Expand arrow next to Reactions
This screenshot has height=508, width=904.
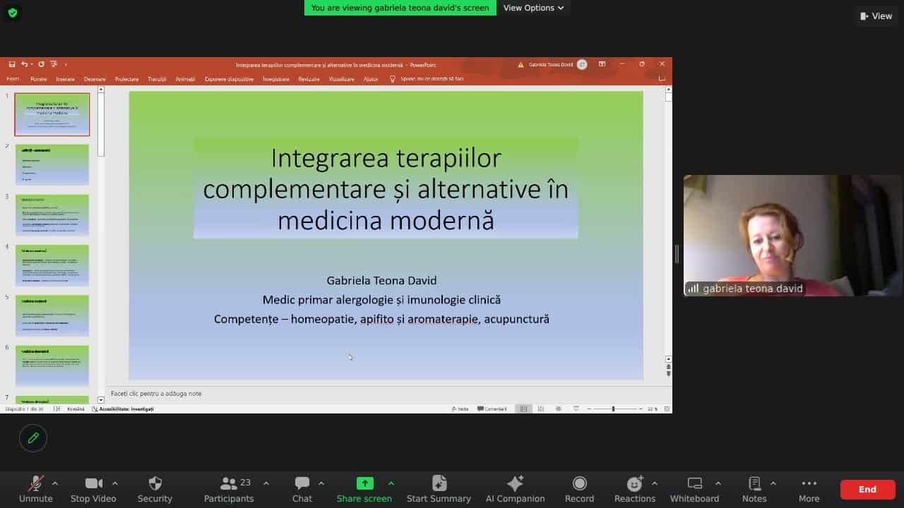coord(654,483)
